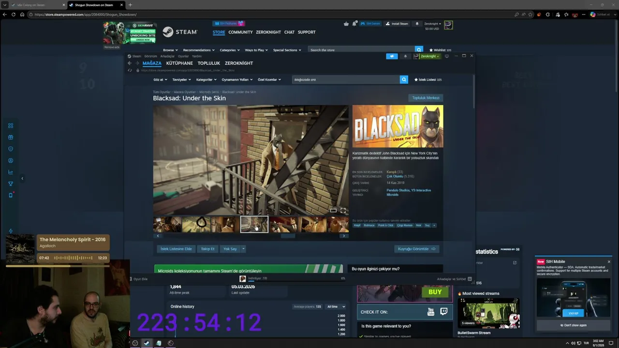Click Don't show again on SIH Mobile popup

[574, 325]
